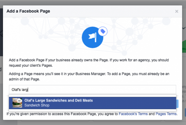Click the Sandwich Shop category label
Image resolution: width=186 pixels, height=125 pixels.
(x=37, y=105)
